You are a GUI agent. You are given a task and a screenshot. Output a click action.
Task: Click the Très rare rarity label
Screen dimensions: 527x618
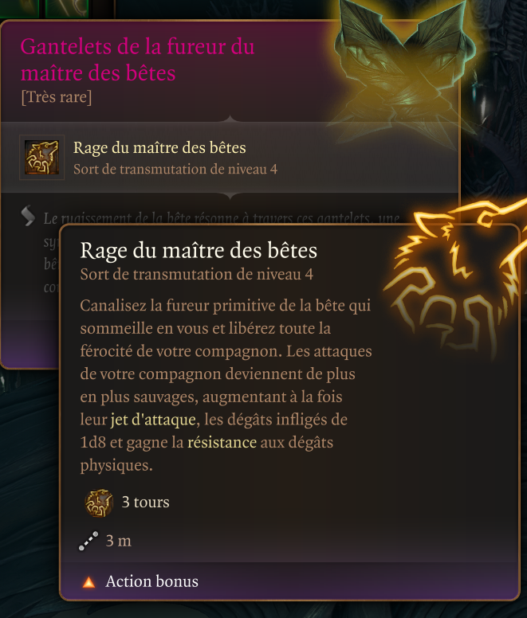[57, 97]
